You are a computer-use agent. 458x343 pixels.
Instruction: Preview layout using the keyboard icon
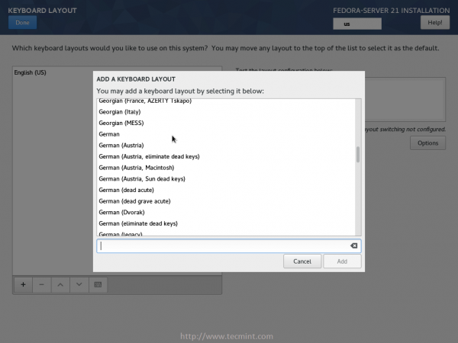[98, 284]
